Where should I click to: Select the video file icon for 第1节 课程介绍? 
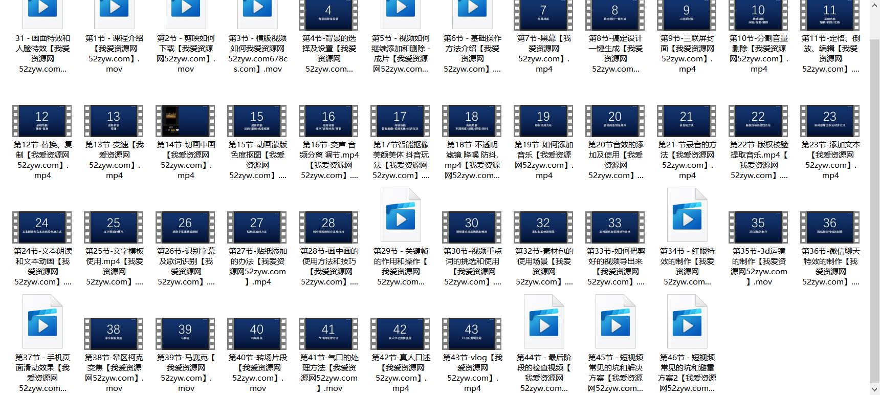[114, 14]
